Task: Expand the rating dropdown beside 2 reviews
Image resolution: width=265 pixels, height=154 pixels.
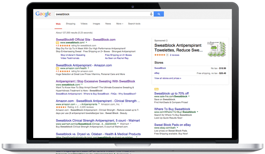Action: [x=167, y=55]
